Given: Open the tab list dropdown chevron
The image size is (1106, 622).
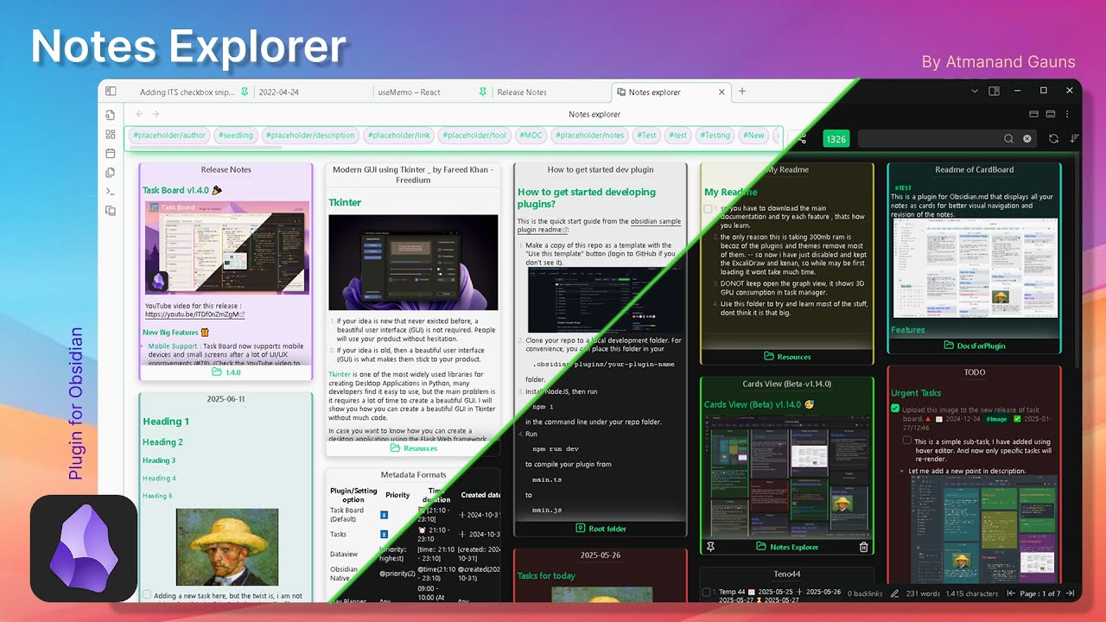Looking at the screenshot, I should pyautogui.click(x=975, y=91).
